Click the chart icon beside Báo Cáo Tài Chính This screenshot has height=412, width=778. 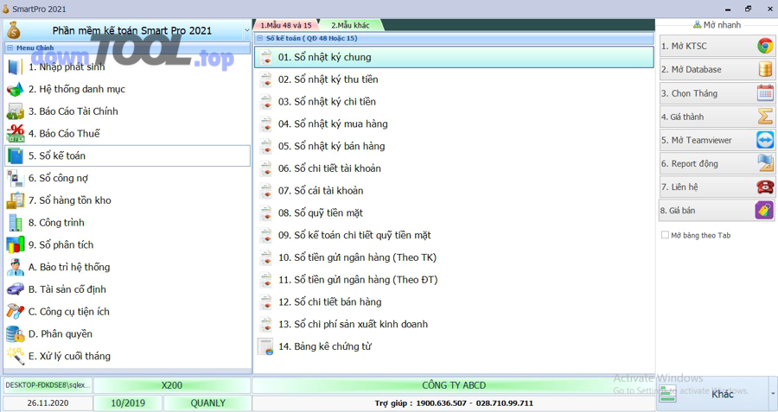(16, 111)
